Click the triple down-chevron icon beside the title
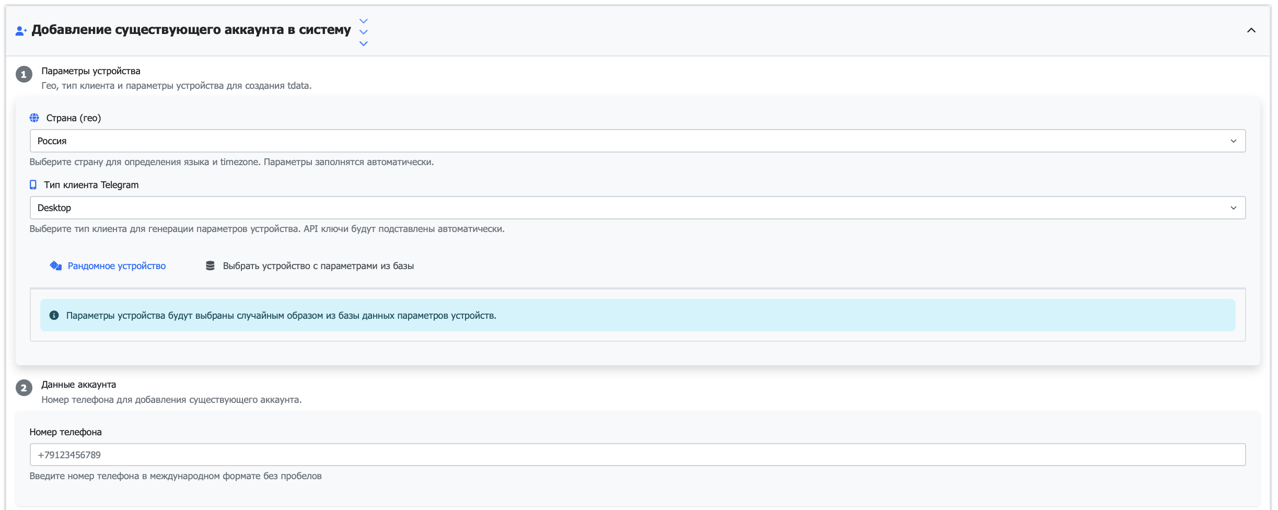The width and height of the screenshot is (1278, 510). click(364, 32)
